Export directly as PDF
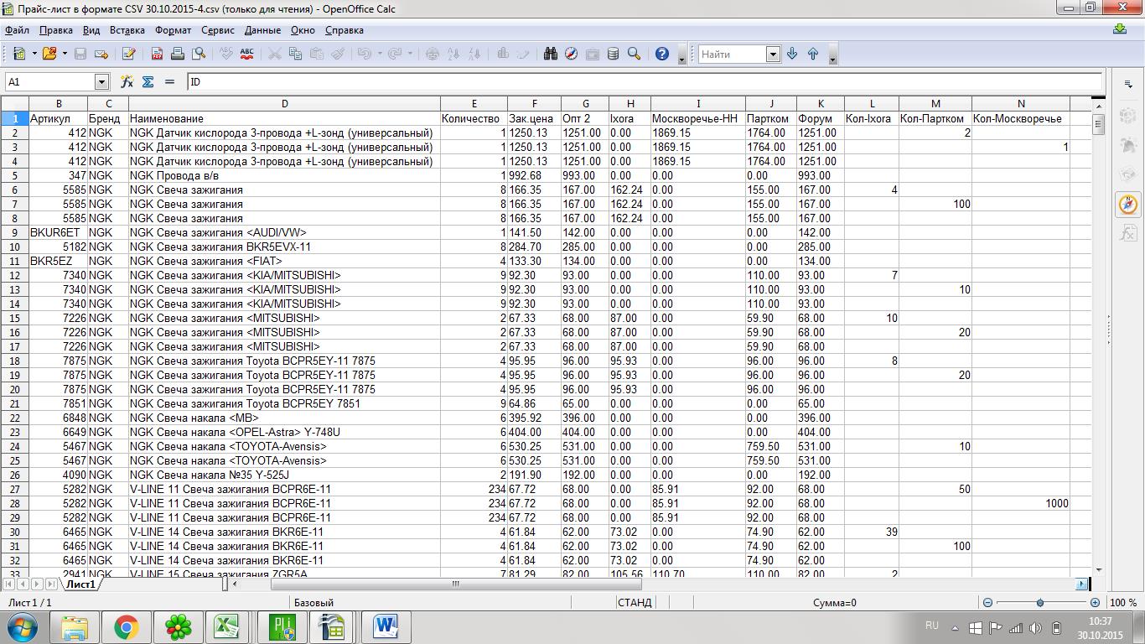1145x644 pixels. tap(157, 54)
